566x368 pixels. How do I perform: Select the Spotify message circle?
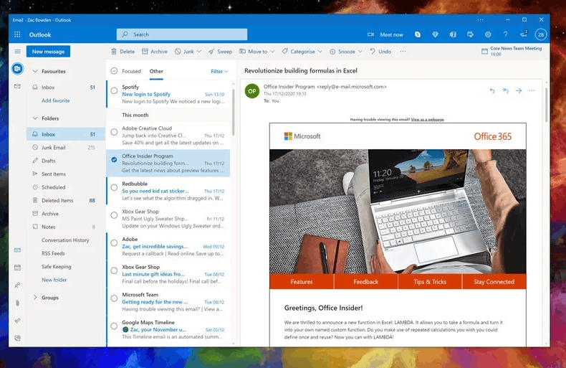tap(114, 90)
